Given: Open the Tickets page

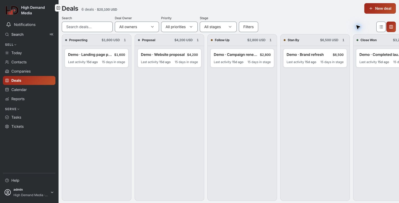Looking at the screenshot, I should click(x=29, y=126).
